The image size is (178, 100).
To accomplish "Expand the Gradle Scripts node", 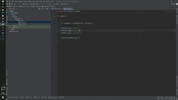I will (9, 31).
